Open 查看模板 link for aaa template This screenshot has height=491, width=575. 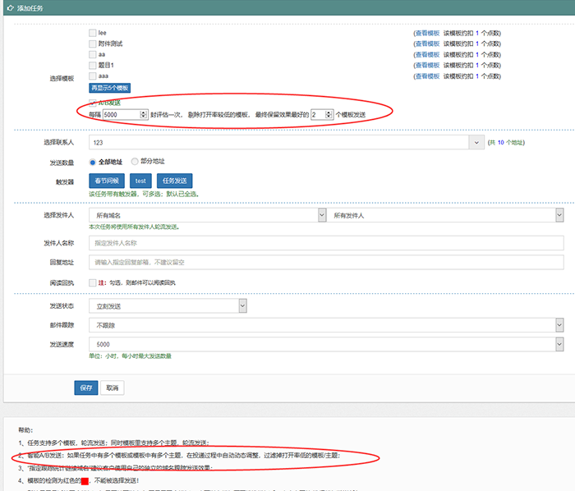pos(427,76)
